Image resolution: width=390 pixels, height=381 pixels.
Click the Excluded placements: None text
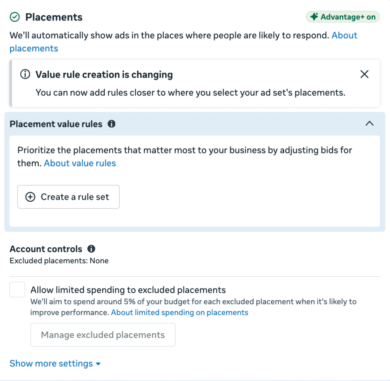(x=59, y=261)
